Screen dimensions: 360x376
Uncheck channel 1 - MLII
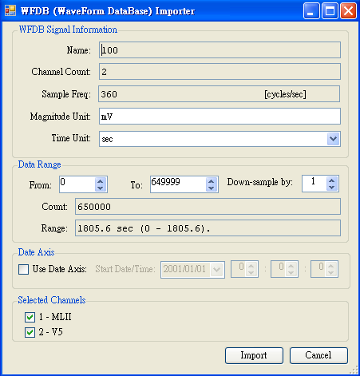click(30, 317)
